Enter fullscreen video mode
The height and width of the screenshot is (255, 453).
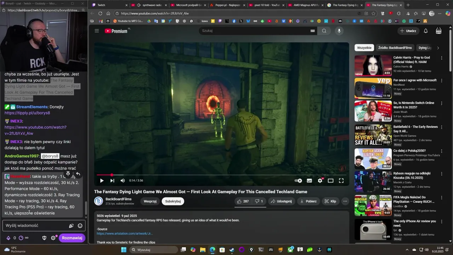click(x=341, y=181)
